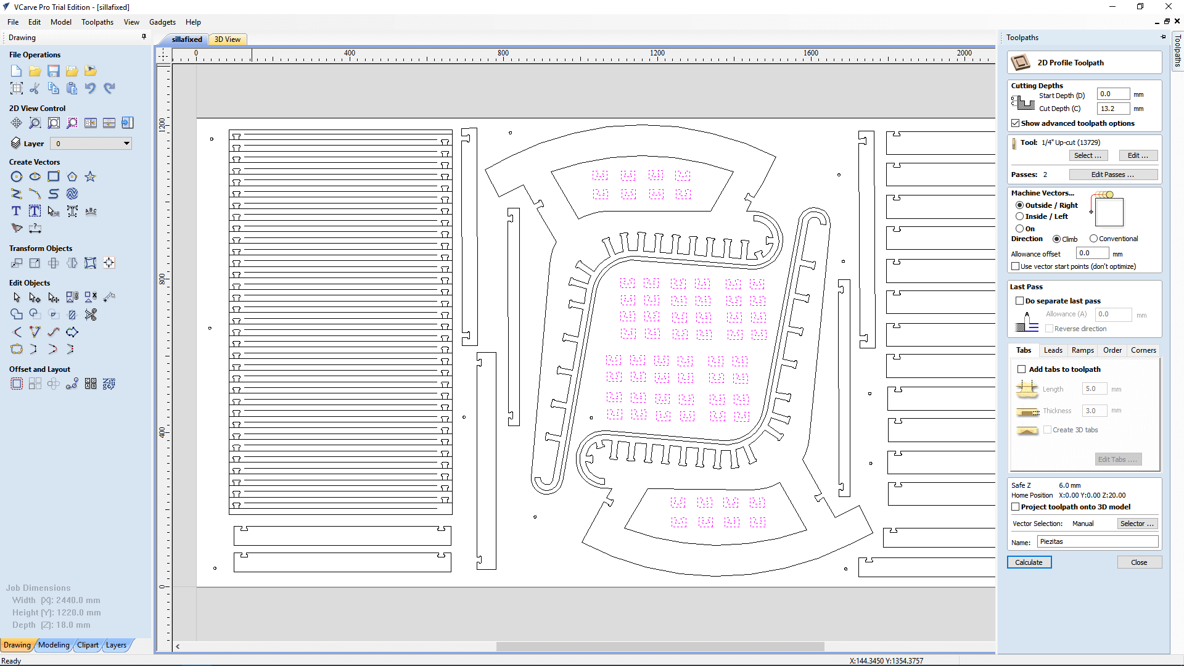The height and width of the screenshot is (666, 1184).
Task: Open the 2D Profile Toolpath icon
Action: tap(1021, 62)
